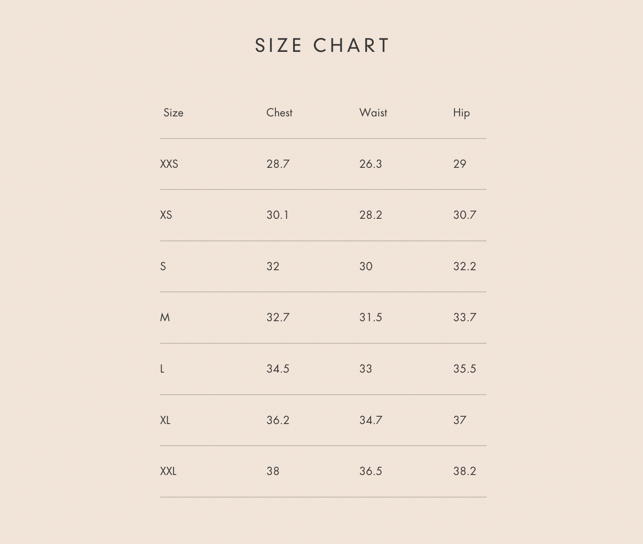The height and width of the screenshot is (544, 643).
Task: Select the XXL size row label
Action: [168, 471]
